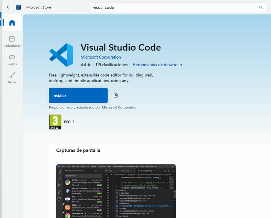Go back with the back arrow

point(8,7)
